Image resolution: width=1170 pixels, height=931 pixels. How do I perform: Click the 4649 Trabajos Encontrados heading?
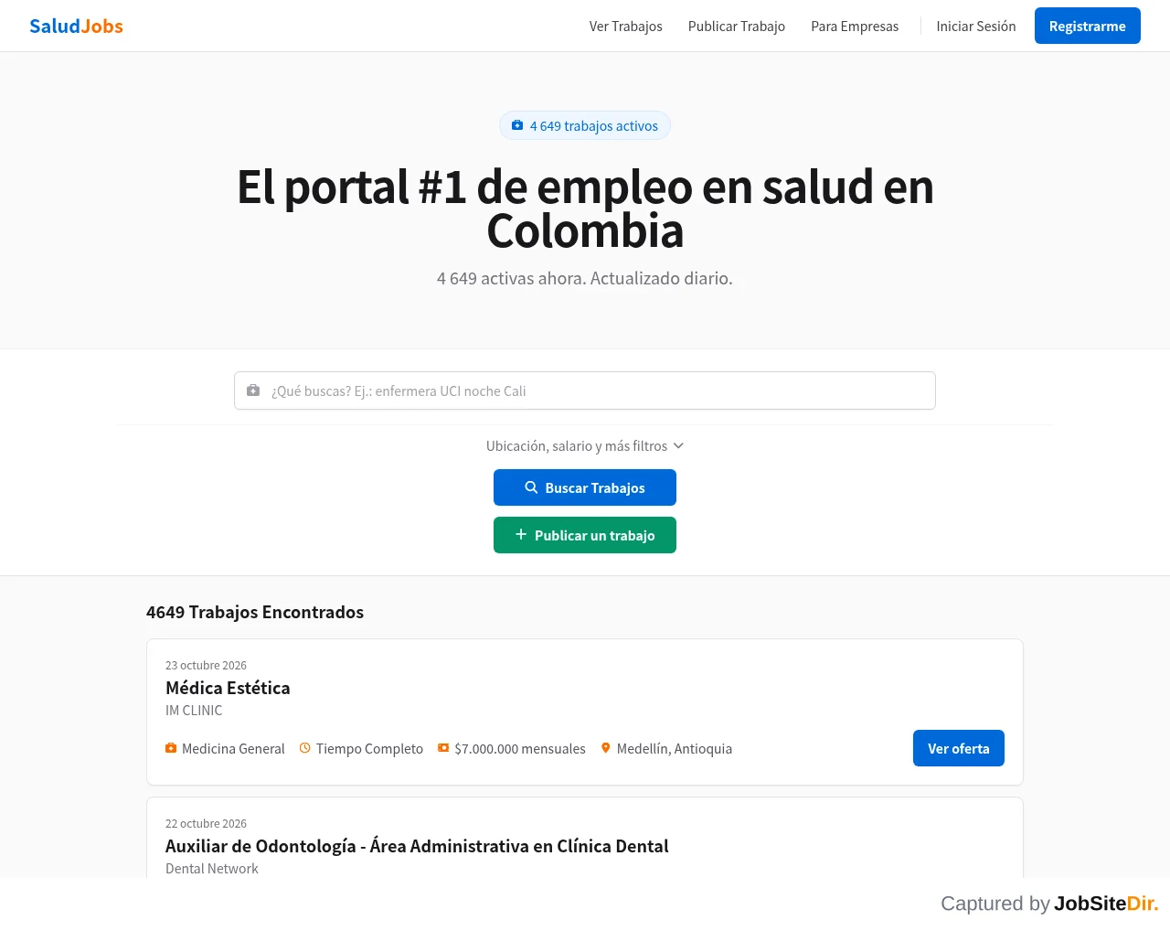coord(255,612)
